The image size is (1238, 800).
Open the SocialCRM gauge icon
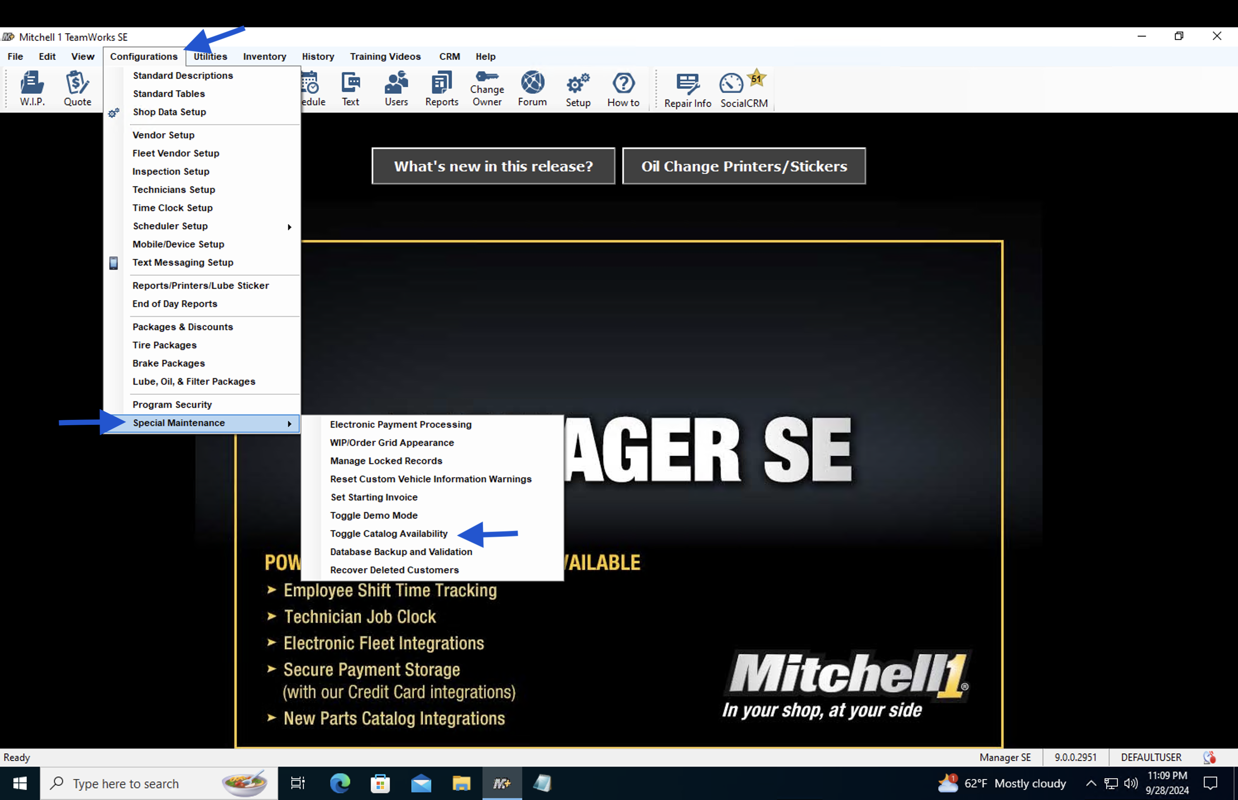[x=744, y=90]
